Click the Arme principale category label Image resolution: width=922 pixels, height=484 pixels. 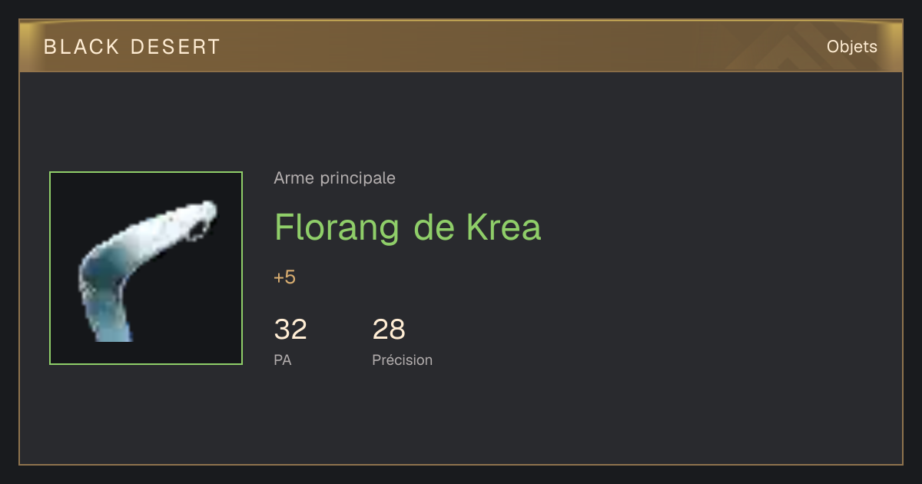tap(334, 178)
